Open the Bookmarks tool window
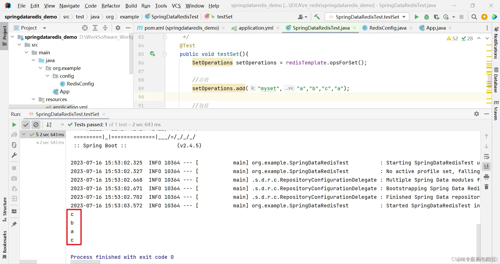The width and height of the screenshot is (500, 264). coord(5,245)
